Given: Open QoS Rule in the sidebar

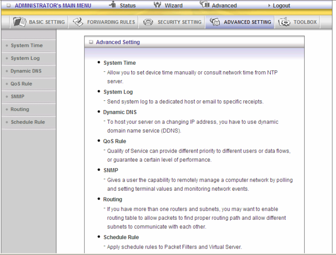Looking at the screenshot, I should 28,84.
